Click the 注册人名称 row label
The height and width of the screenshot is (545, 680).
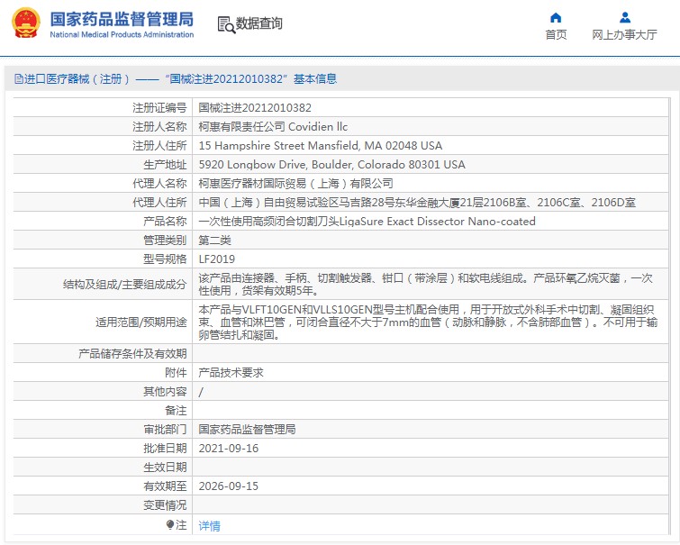(x=159, y=127)
